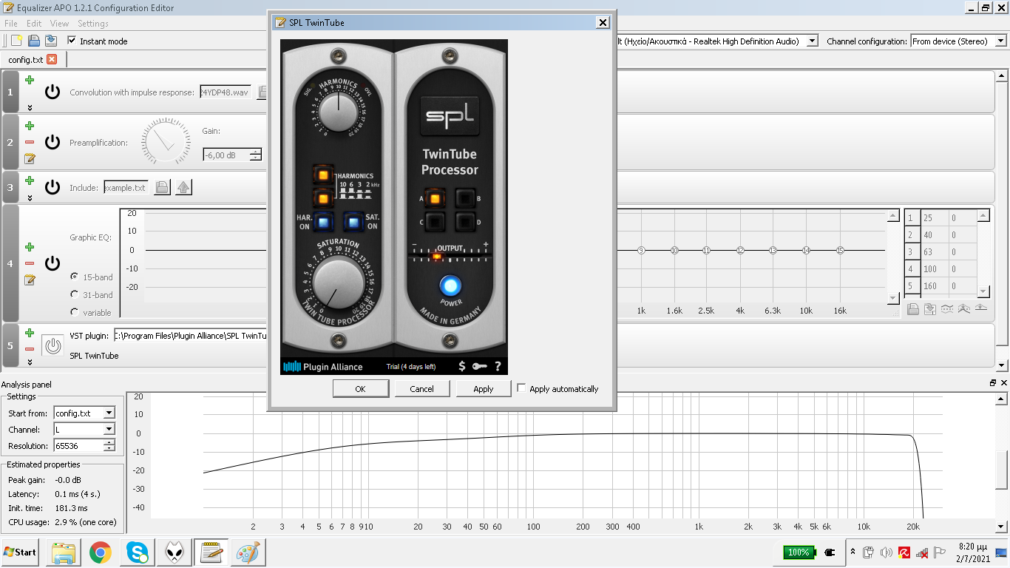Open plugin help with the question mark icon
1010x568 pixels.
point(498,366)
